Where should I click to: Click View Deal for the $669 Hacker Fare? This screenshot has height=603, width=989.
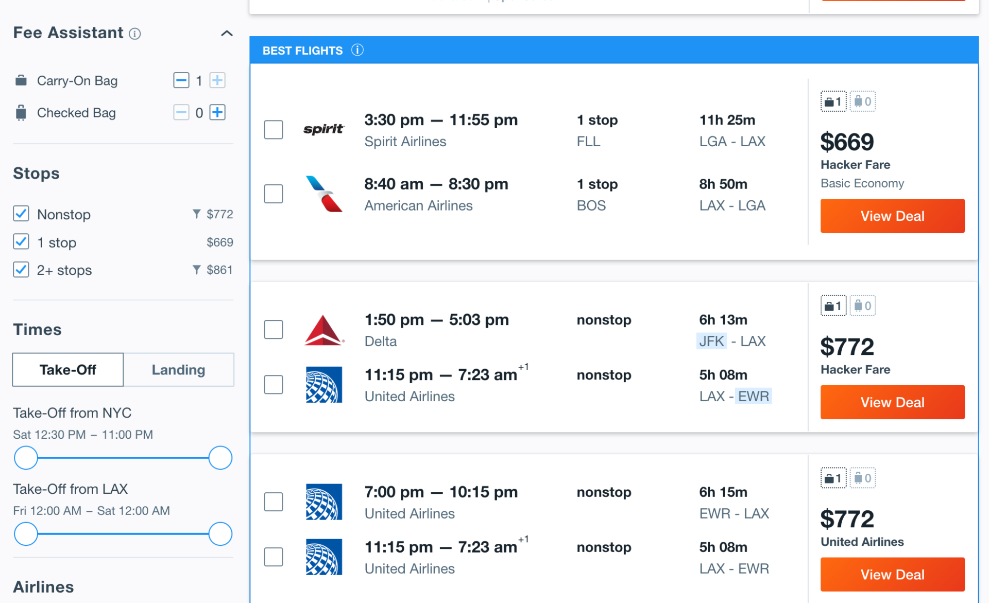892,216
